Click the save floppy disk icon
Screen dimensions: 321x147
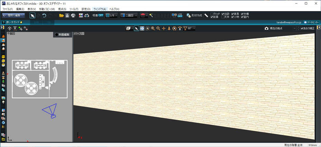(x=67, y=16)
